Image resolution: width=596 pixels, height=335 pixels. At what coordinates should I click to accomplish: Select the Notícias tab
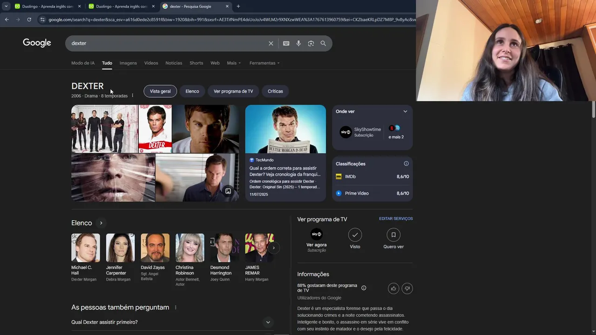[x=174, y=63]
